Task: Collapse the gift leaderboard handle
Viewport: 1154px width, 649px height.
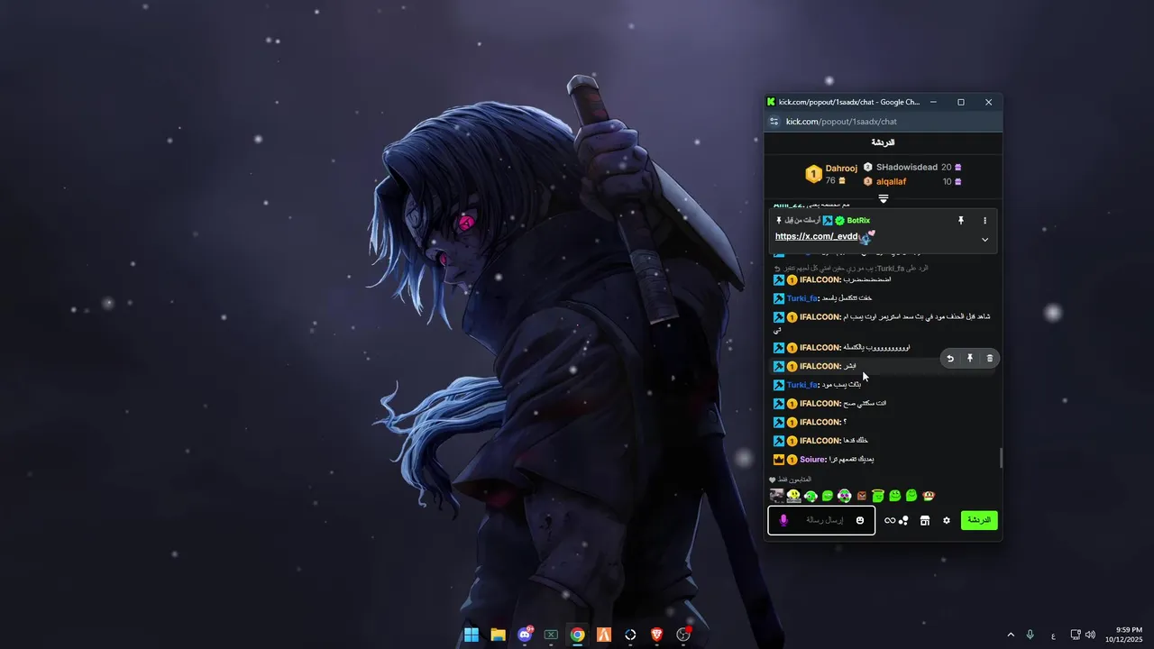Action: point(884,198)
